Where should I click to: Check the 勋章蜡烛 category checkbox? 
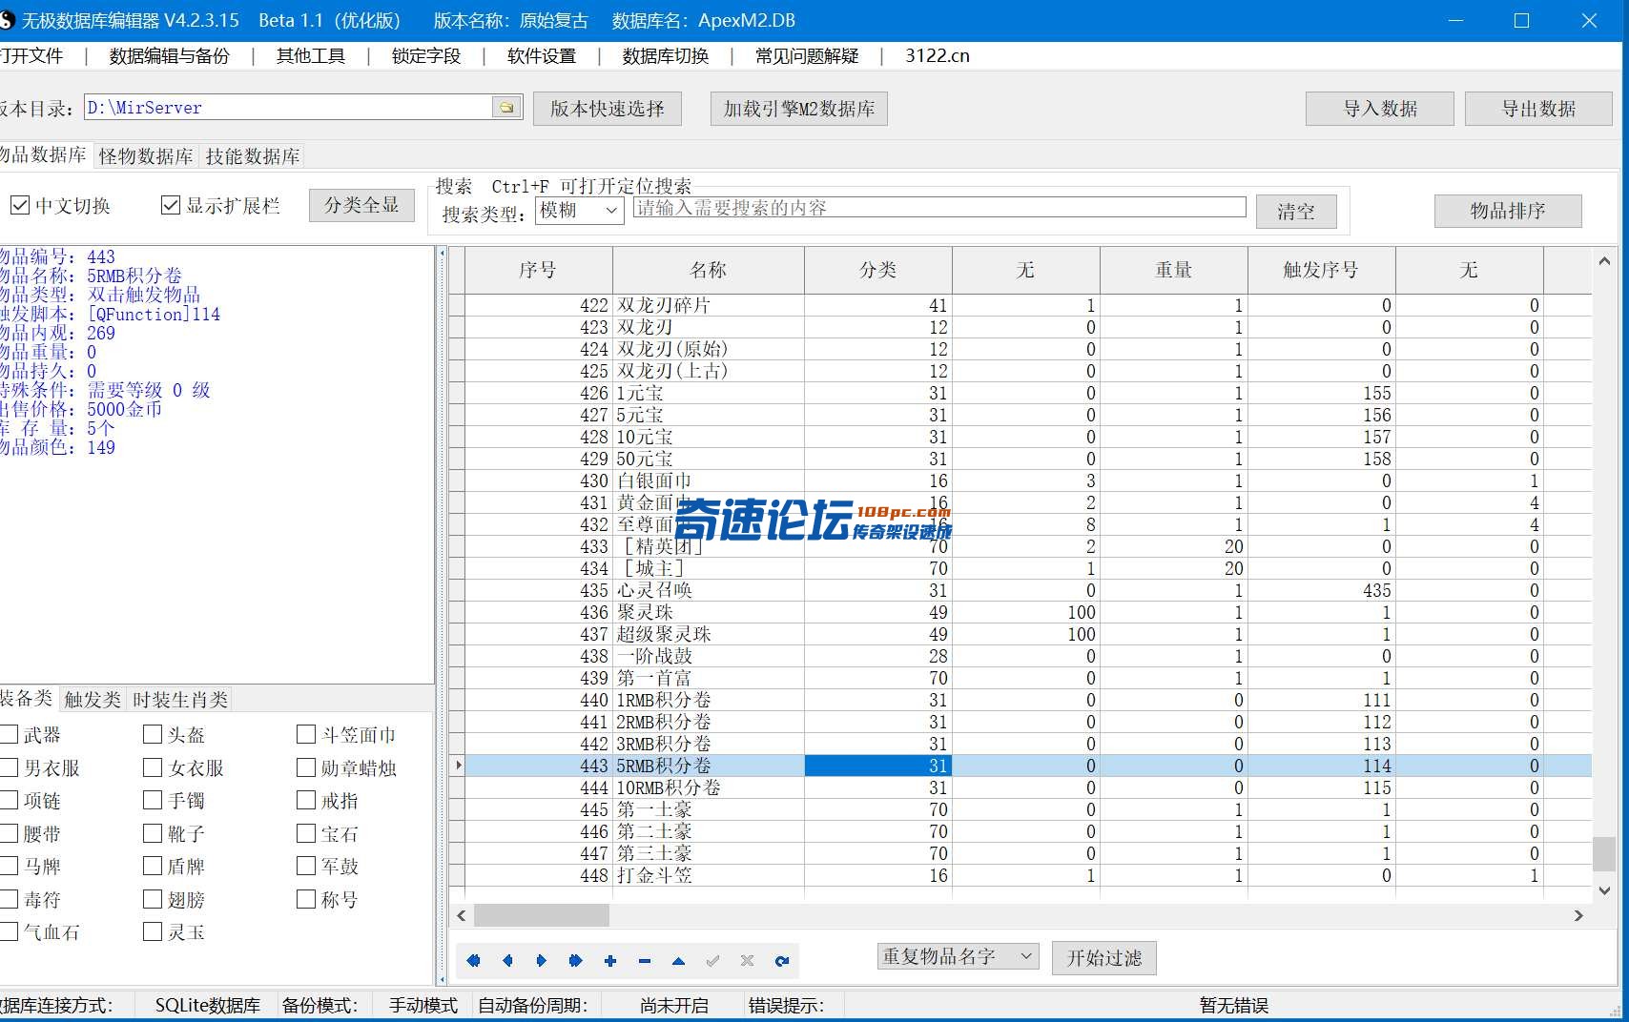[x=306, y=767]
